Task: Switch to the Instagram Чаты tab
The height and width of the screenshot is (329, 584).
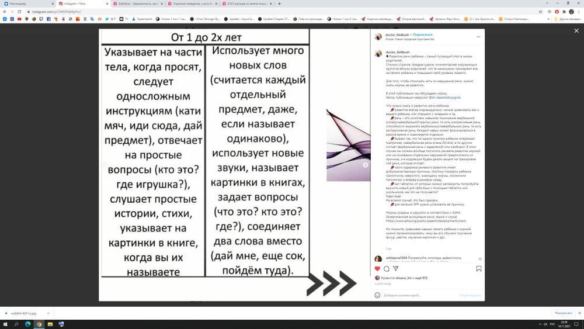Action: [84, 4]
